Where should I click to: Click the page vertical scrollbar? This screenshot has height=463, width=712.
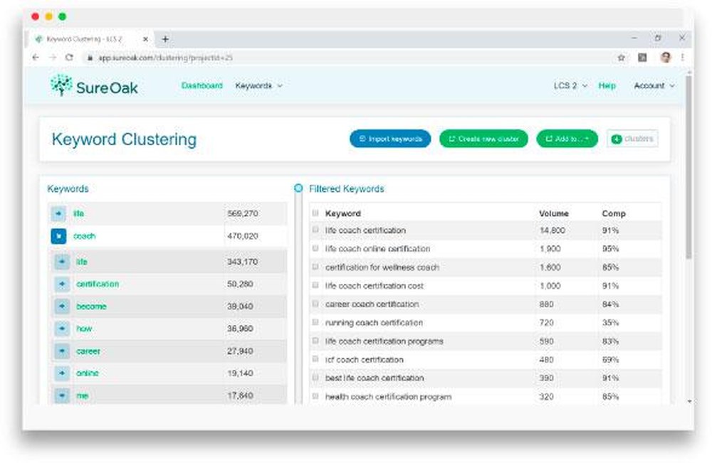(689, 168)
